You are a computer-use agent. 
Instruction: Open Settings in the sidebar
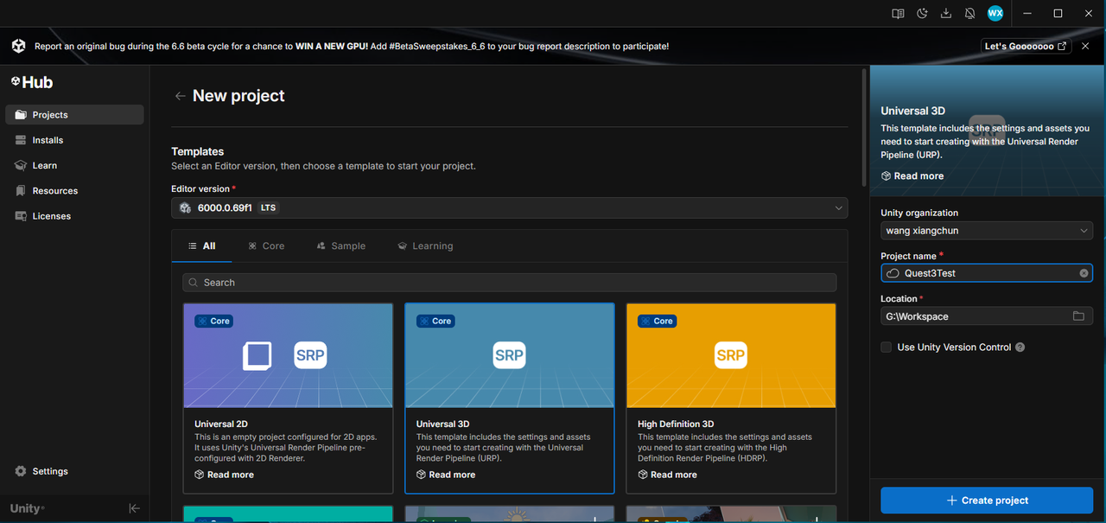pyautogui.click(x=74, y=471)
